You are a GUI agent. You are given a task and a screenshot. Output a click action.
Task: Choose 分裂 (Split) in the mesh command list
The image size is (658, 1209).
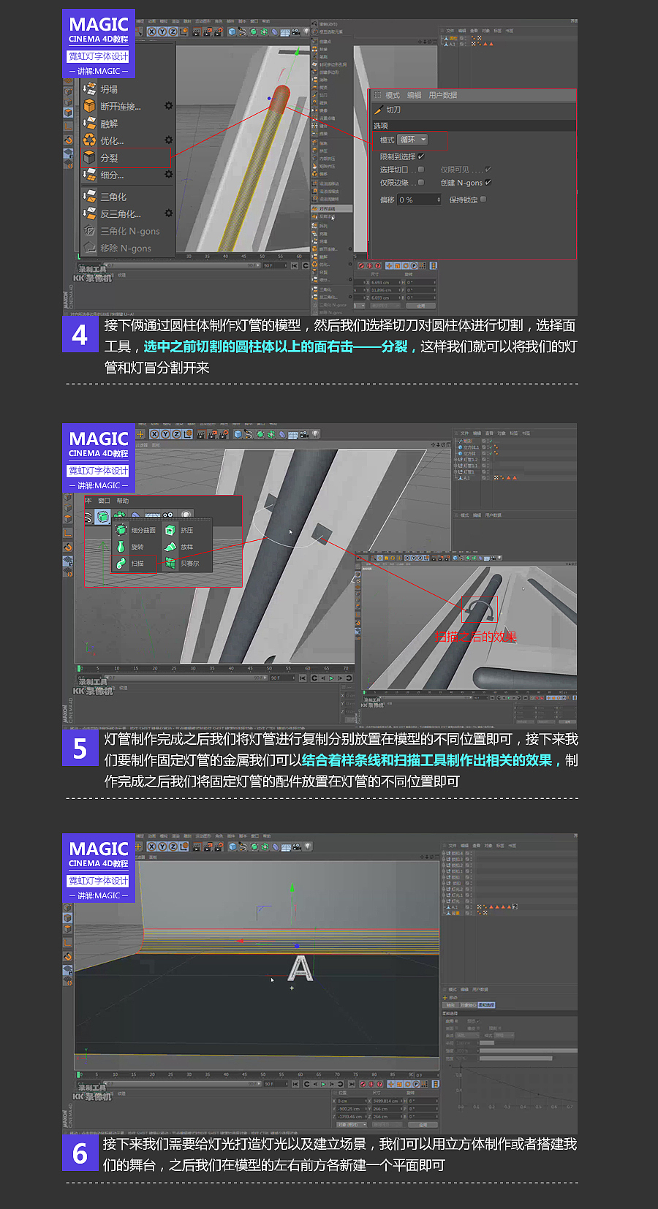(x=126, y=158)
